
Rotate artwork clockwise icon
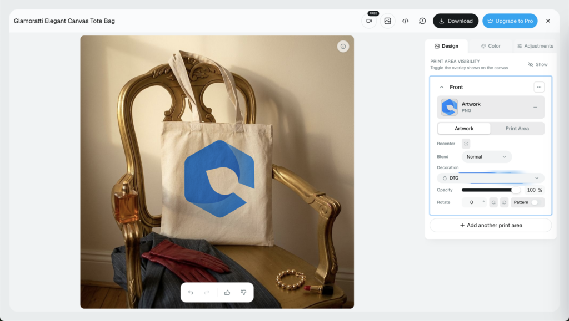pos(504,202)
